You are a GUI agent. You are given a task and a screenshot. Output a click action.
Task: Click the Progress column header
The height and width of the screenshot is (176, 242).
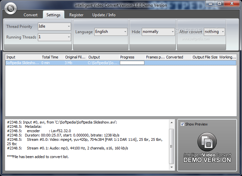tap(132, 57)
